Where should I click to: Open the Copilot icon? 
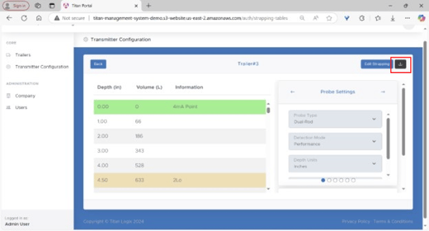click(x=422, y=18)
